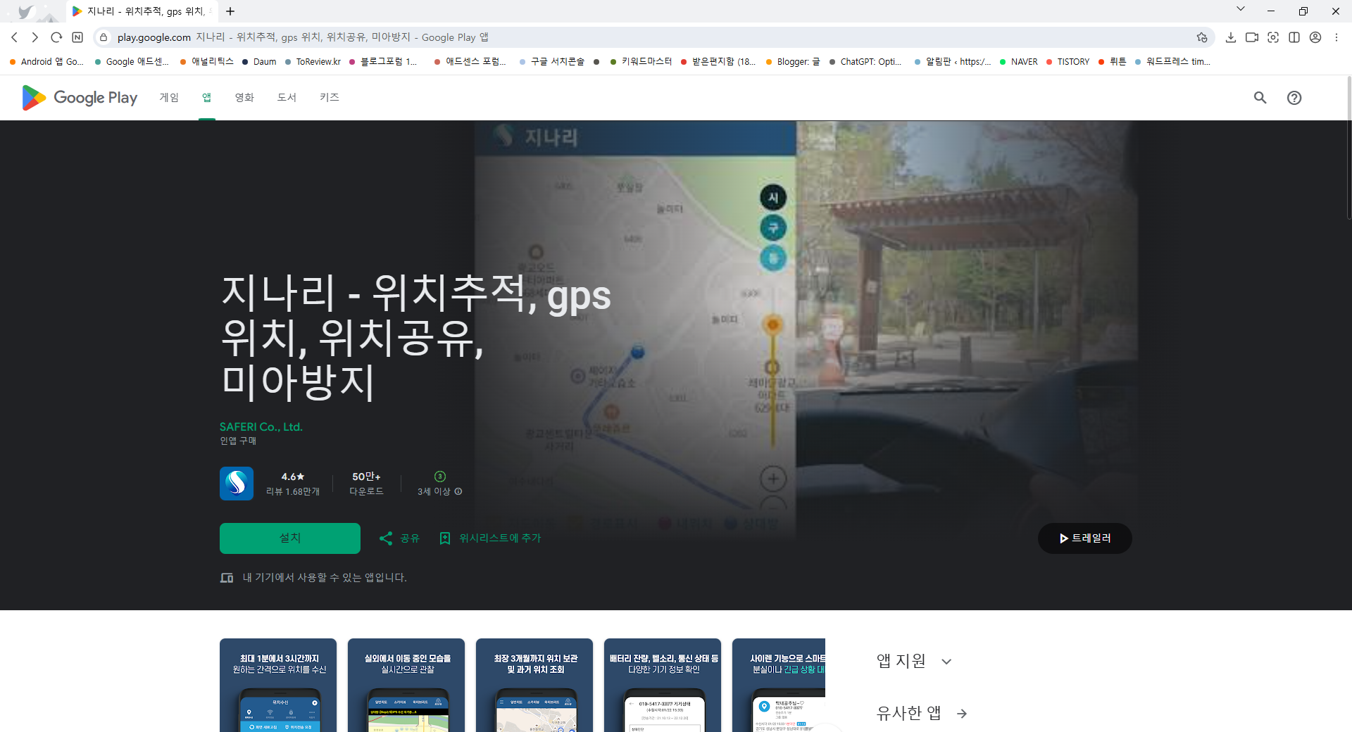This screenshot has width=1352, height=732.
Task: Click the first app screenshot thumbnail
Action: pyautogui.click(x=277, y=686)
